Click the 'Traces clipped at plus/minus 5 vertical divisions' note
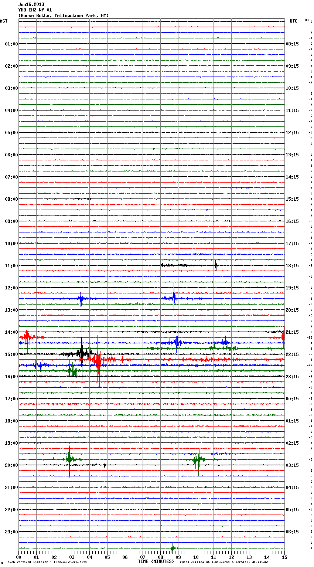 pyautogui.click(x=223, y=562)
